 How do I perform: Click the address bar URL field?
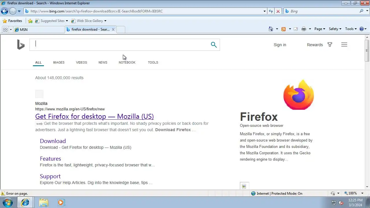point(143,11)
